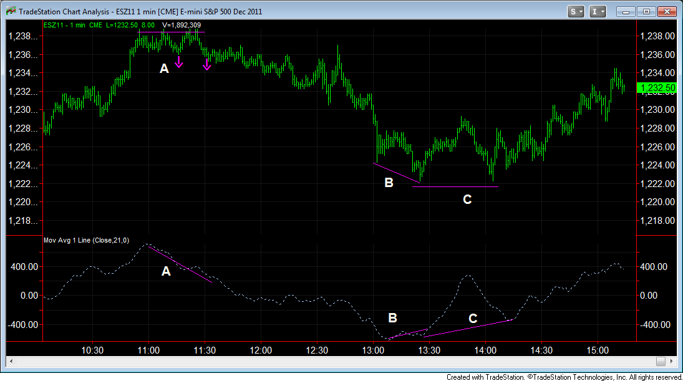The width and height of the screenshot is (683, 381).
Task: Click the left arrow of the horizontal scrollbar
Action: (11, 361)
